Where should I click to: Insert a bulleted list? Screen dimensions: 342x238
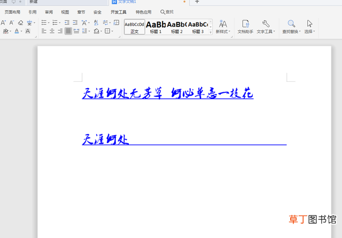coord(44,22)
